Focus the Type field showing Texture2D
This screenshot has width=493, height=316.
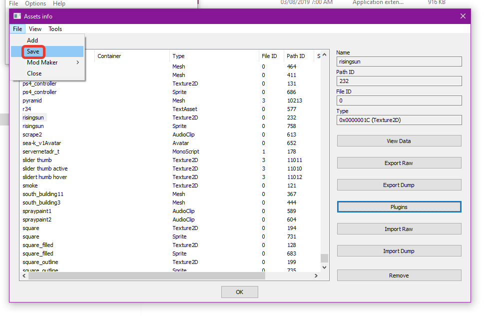[399, 120]
